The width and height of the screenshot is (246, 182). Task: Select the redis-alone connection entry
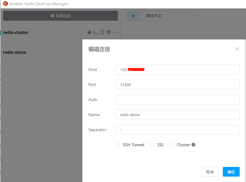[15, 52]
